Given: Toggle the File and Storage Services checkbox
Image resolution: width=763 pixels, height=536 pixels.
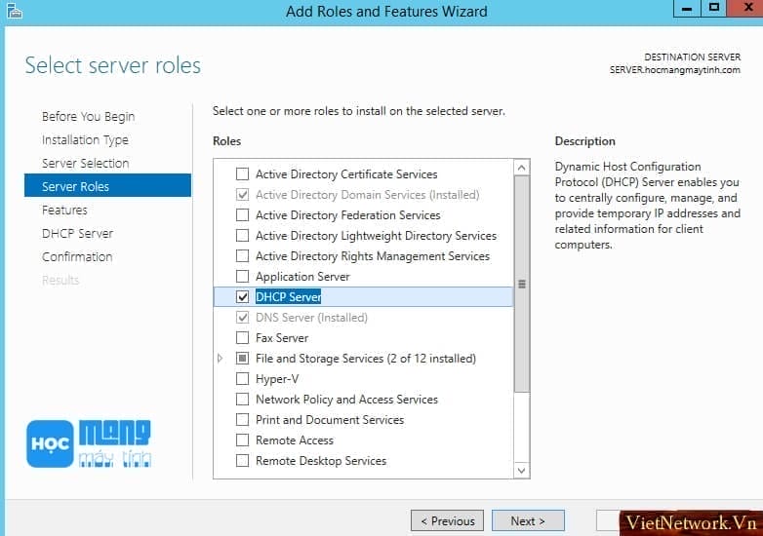Looking at the screenshot, I should pos(242,358).
